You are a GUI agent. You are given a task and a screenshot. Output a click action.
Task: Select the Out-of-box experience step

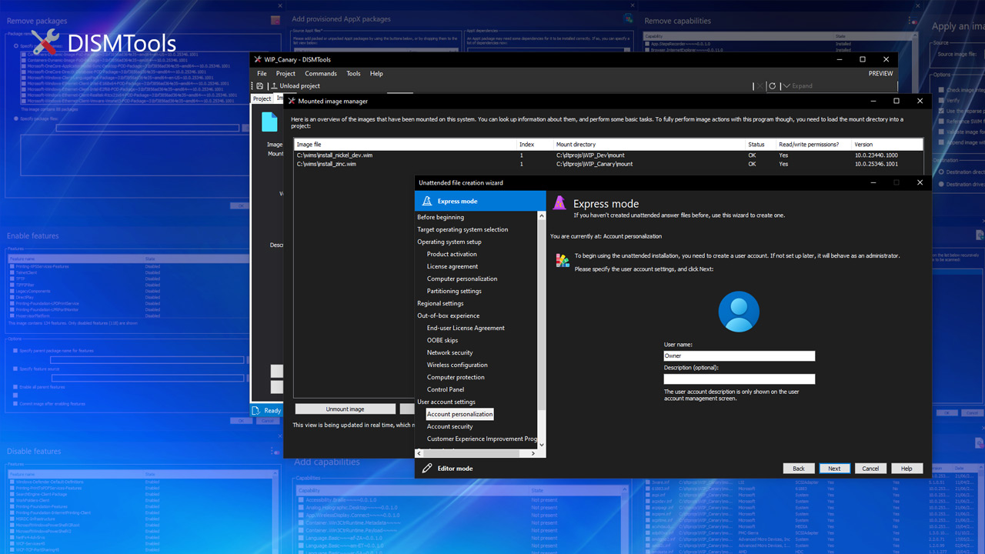(x=449, y=315)
